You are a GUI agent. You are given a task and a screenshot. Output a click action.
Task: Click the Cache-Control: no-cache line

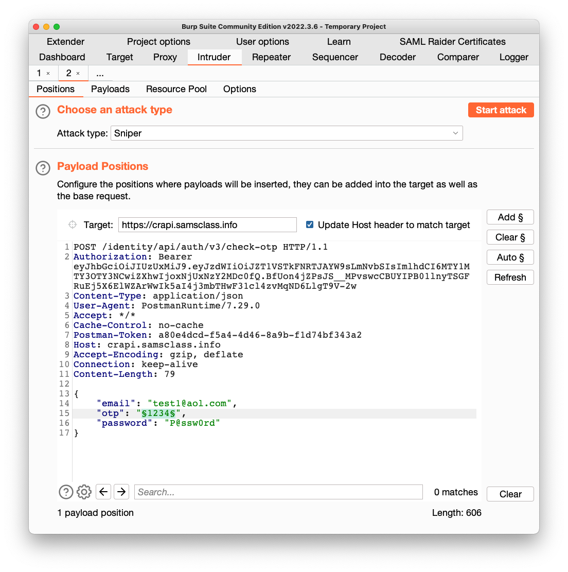pyautogui.click(x=138, y=325)
